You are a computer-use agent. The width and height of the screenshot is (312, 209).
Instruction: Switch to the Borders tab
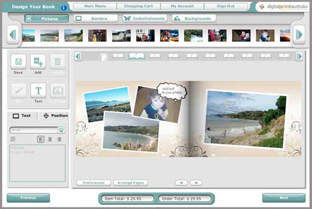click(95, 18)
